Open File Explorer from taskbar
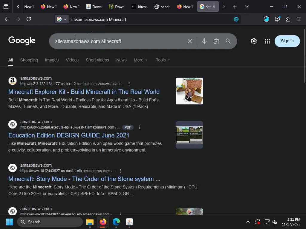Viewport: 306px width, 229px height. 90,222
